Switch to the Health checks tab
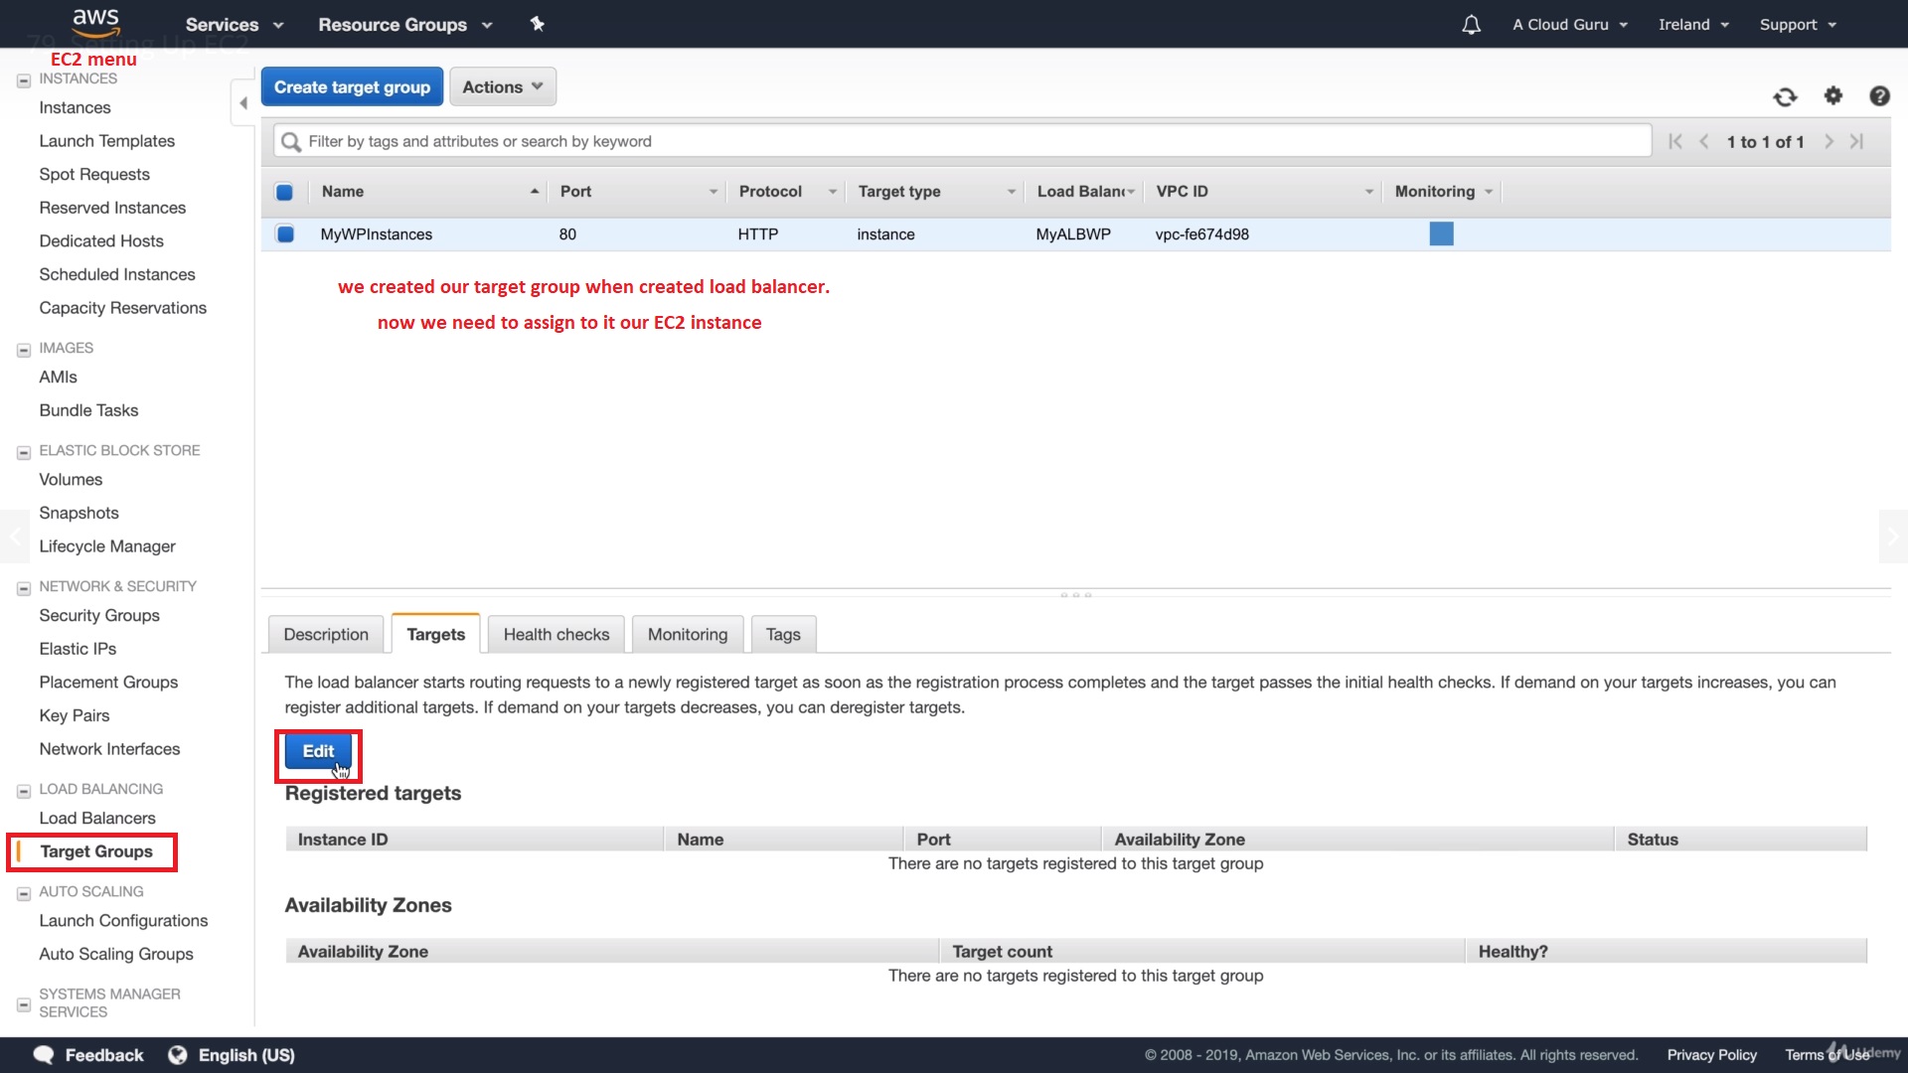Viewport: 1908px width, 1073px height. [x=556, y=634]
